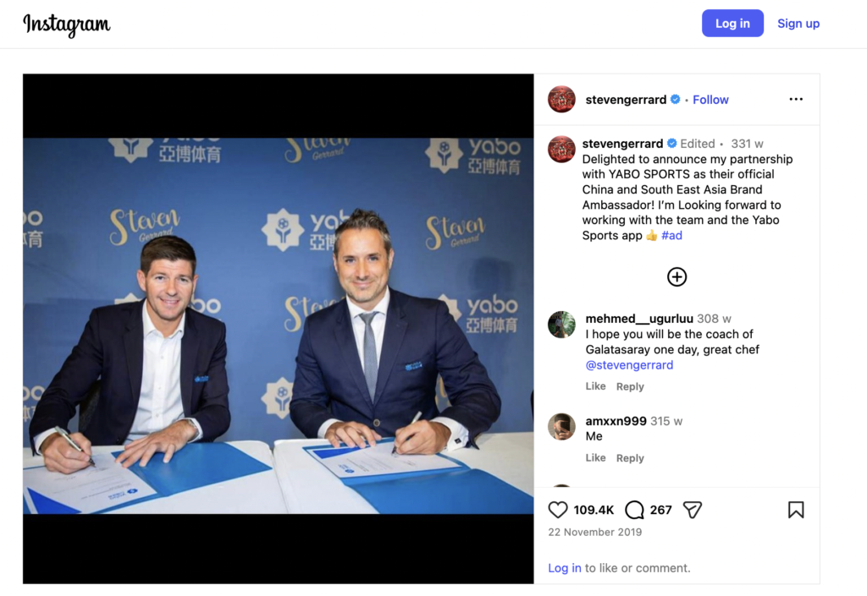
Task: Click the signing photo of the post
Action: 278,326
